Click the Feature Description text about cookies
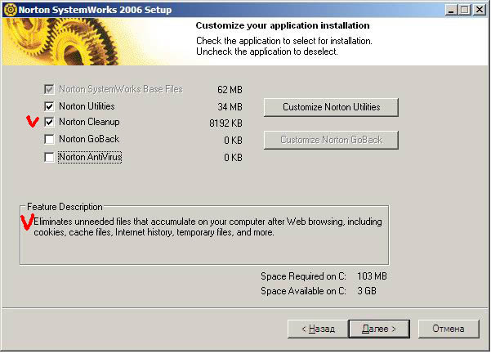 (208, 227)
